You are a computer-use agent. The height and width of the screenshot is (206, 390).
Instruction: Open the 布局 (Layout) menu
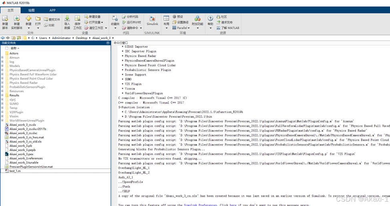coord(166,22)
